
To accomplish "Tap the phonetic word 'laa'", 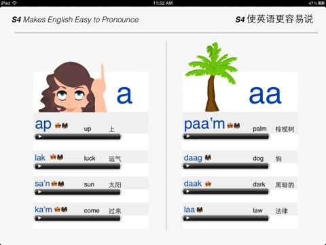I will (189, 210).
